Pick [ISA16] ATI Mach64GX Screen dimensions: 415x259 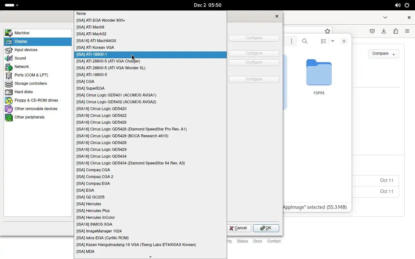pyautogui.click(x=150, y=41)
